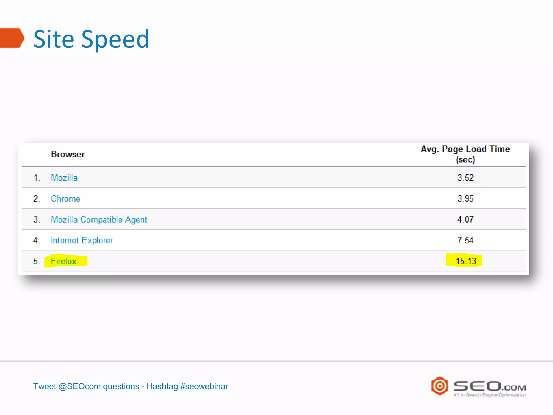The width and height of the screenshot is (553, 415).
Task: Click the Site Speed slide title
Action: coord(91,39)
